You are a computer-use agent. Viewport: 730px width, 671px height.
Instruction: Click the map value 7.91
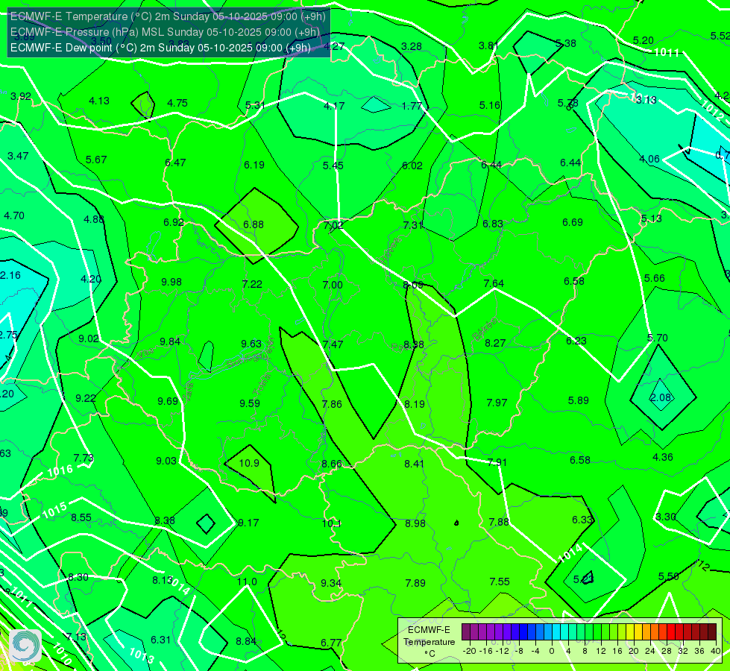[497, 462]
